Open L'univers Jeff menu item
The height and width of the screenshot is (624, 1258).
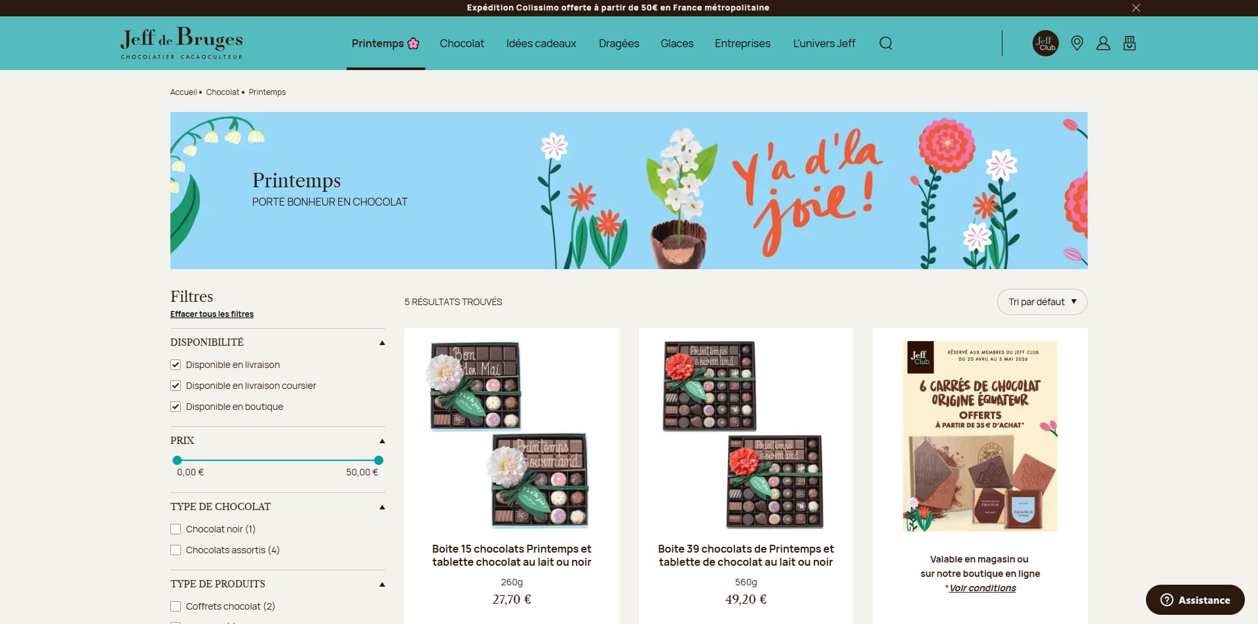[824, 43]
